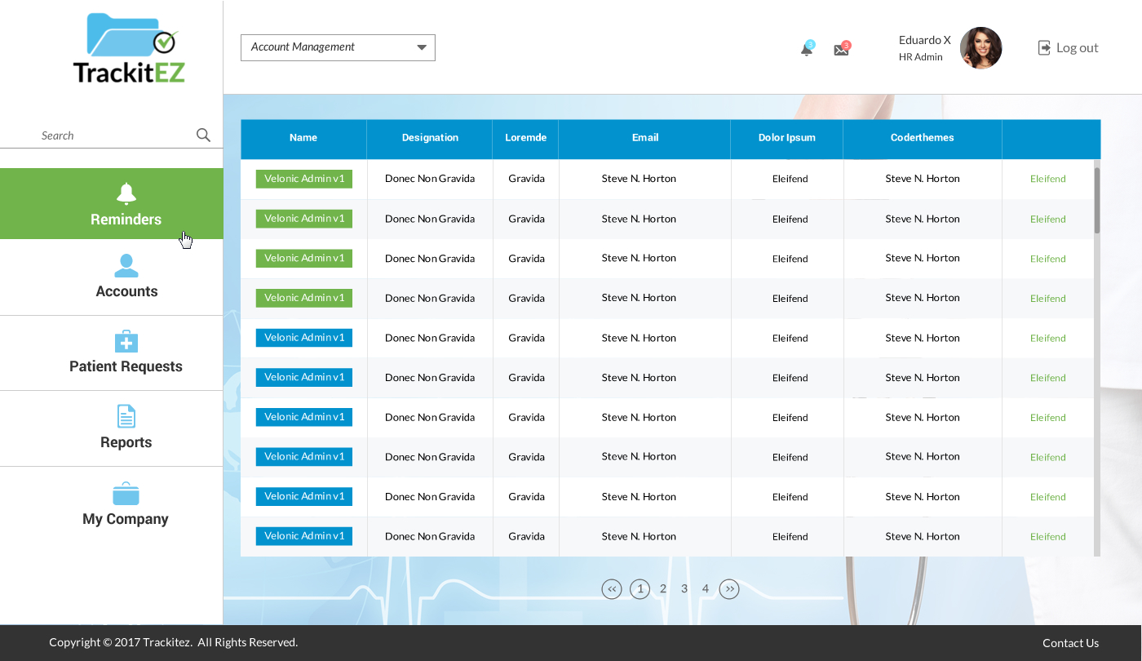This screenshot has width=1142, height=661.
Task: Click the TrackitEZ logo
Action: tap(130, 48)
